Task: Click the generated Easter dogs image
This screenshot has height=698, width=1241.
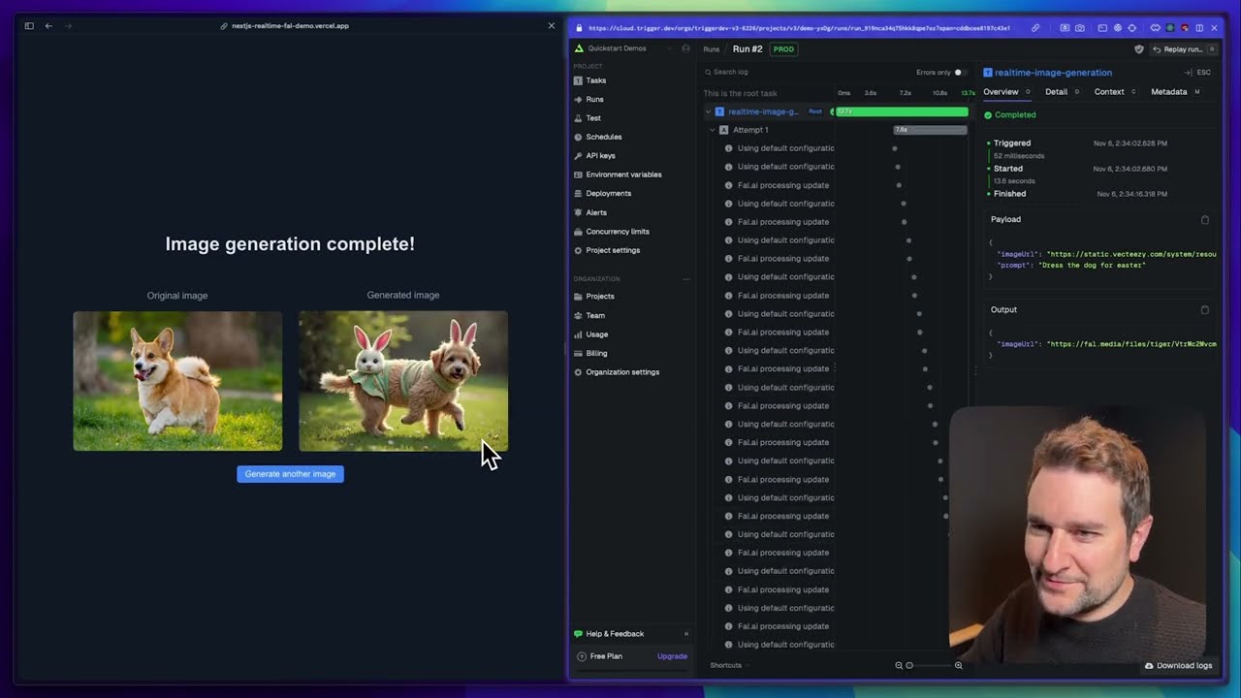Action: coord(403,381)
